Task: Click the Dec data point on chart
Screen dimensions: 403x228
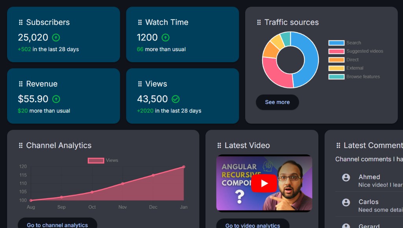Action: point(153,175)
